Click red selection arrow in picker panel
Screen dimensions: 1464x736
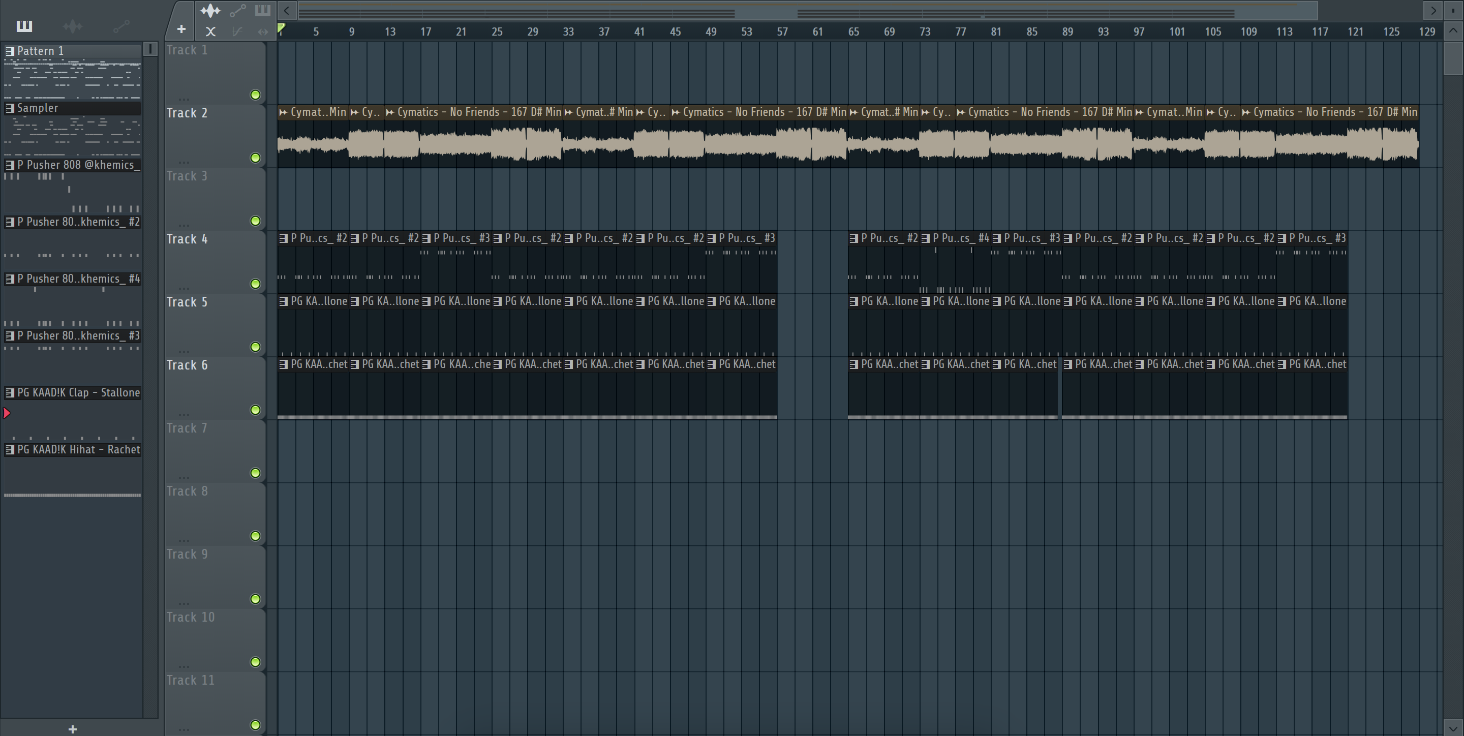(x=7, y=413)
